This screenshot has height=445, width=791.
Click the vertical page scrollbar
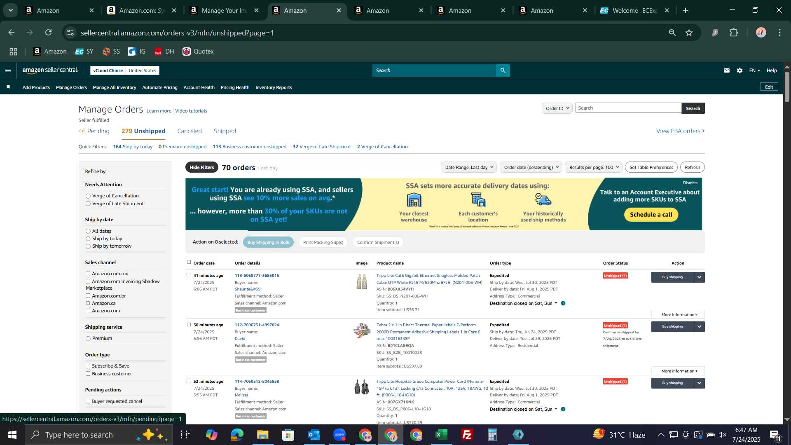tap(787, 87)
